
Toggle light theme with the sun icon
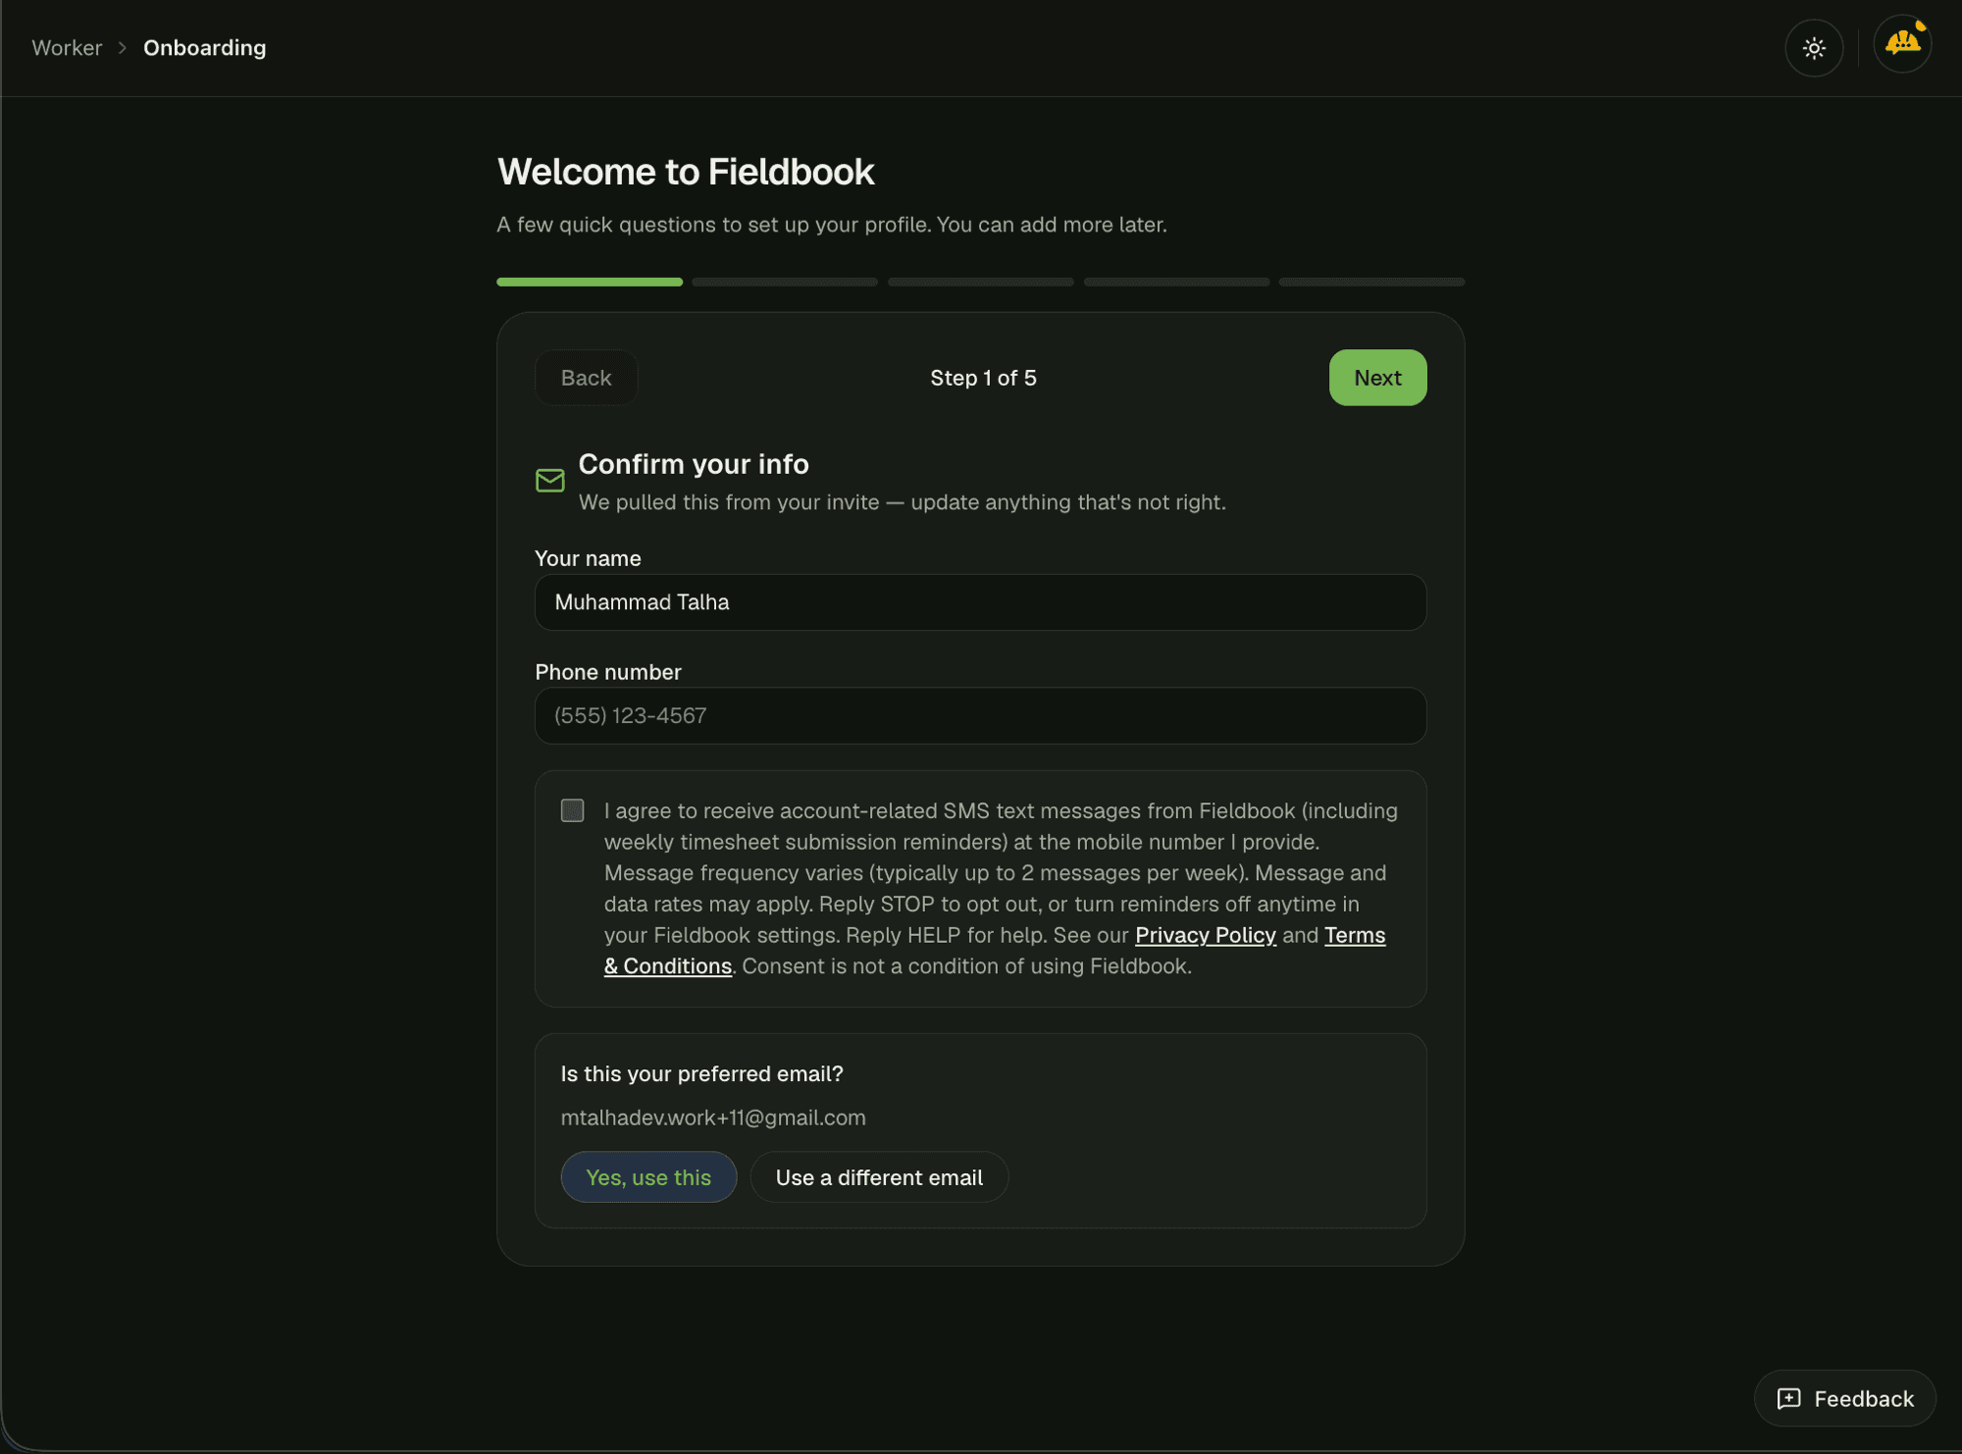tap(1814, 48)
